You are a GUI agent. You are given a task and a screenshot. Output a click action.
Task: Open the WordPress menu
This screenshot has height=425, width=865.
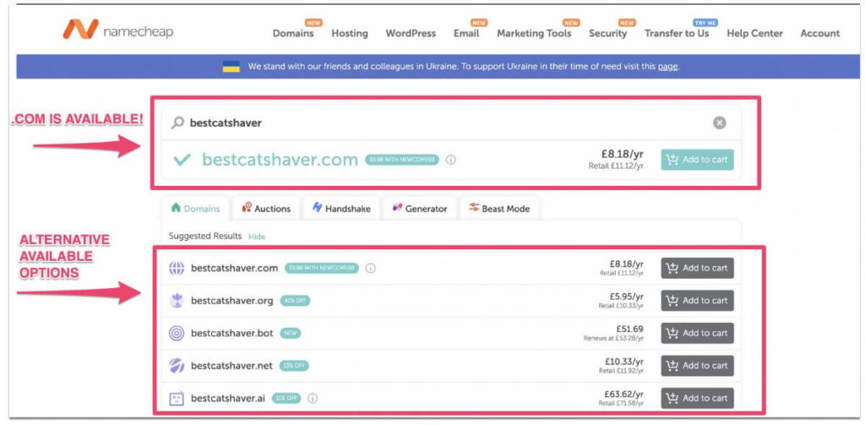pos(411,33)
